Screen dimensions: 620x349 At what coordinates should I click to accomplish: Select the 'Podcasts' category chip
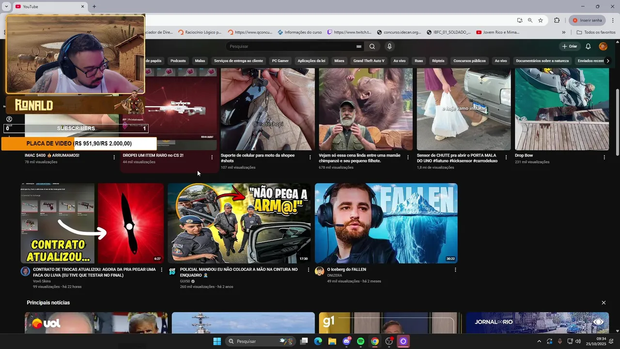(x=178, y=61)
